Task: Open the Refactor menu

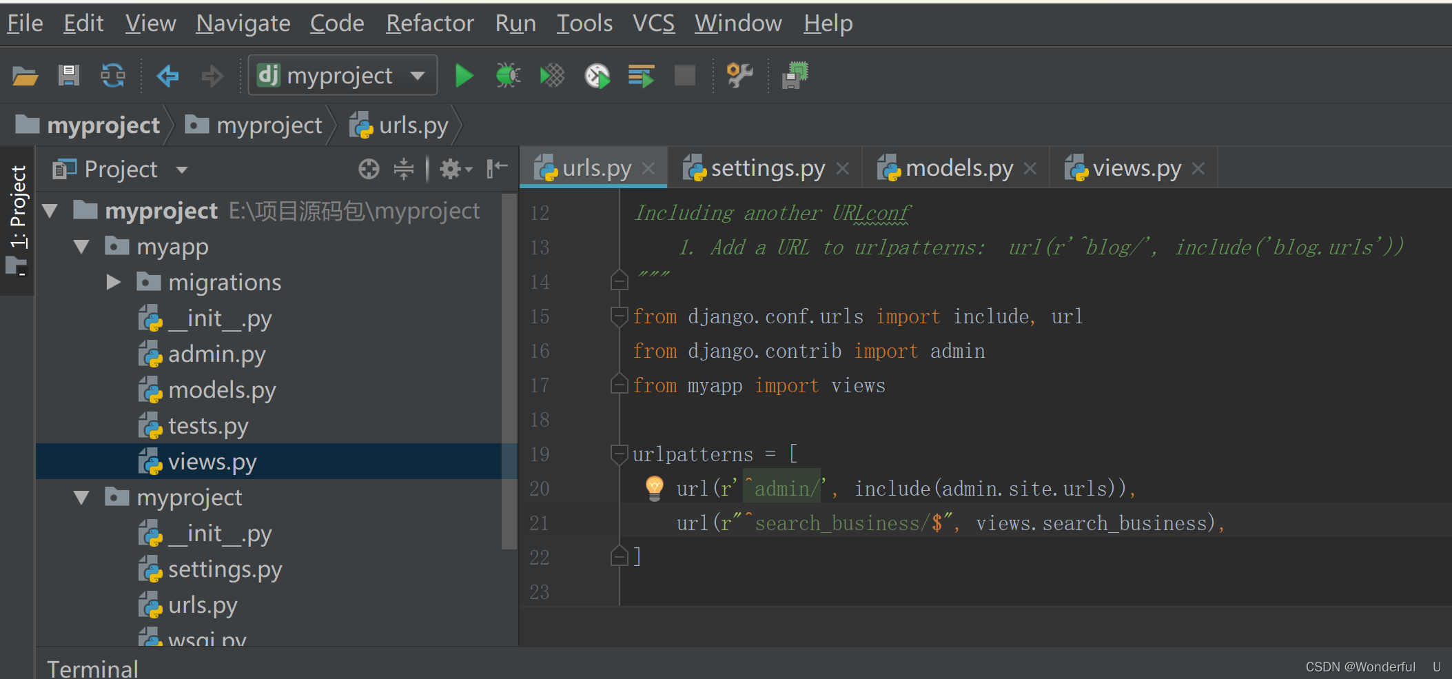Action: point(430,23)
